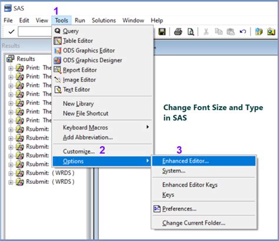Screen dimensions: 279x241
Task: Open the Help menu
Action: pyautogui.click(x=157, y=21)
